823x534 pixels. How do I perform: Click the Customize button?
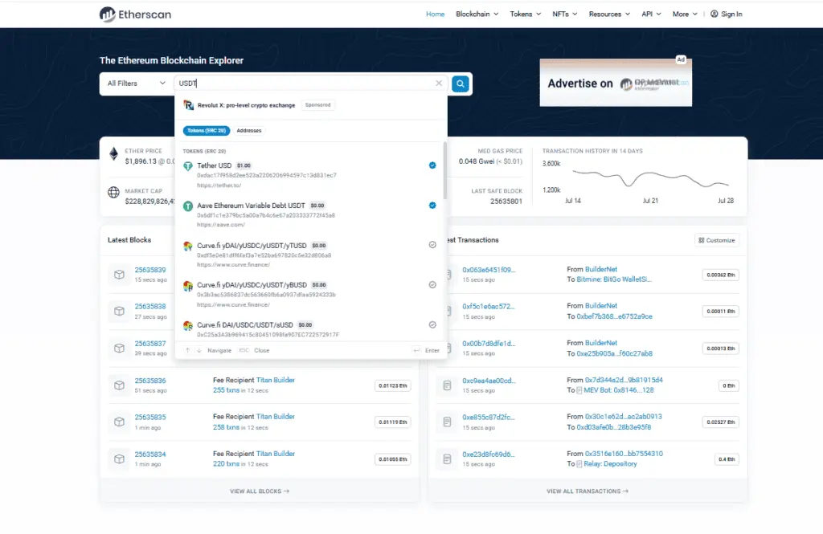click(717, 240)
